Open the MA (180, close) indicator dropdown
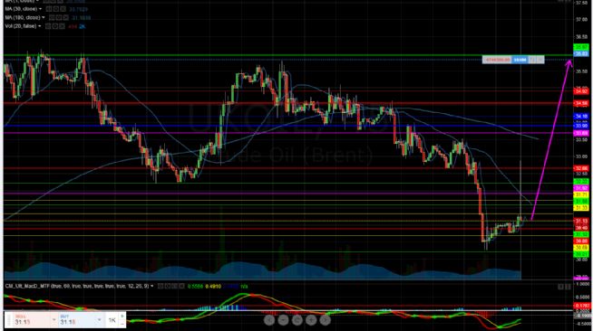 (44, 18)
